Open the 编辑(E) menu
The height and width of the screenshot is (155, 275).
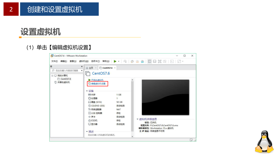point(64,61)
